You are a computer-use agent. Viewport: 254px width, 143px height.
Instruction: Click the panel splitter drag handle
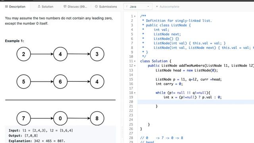[x=122, y=132]
